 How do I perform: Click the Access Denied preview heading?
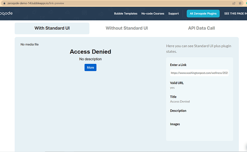(91, 52)
